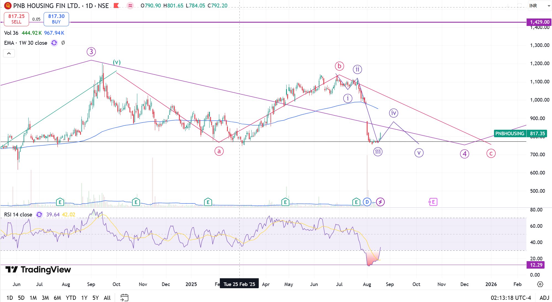Click the RSI moving average value 42.02
The width and height of the screenshot is (552, 302).
pos(68,214)
